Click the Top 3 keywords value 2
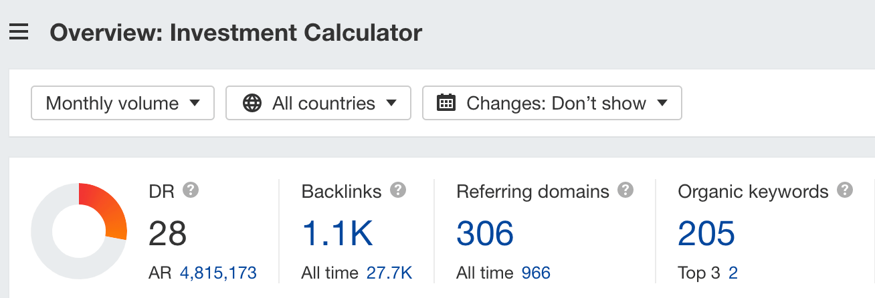The width and height of the screenshot is (875, 298). coord(733,273)
